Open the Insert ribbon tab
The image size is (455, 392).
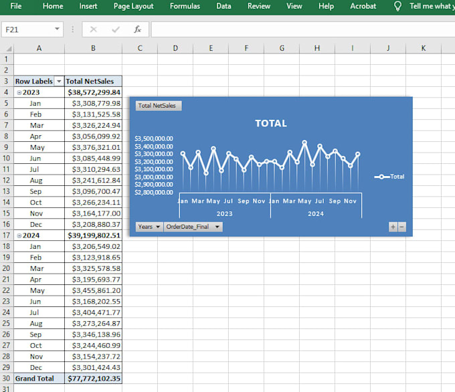pos(88,6)
